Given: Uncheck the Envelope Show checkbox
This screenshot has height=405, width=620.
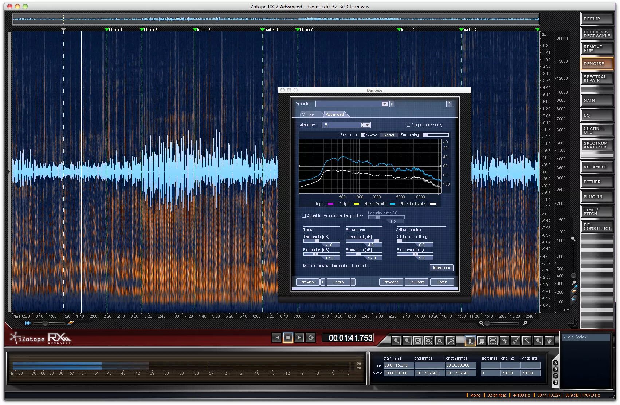Looking at the screenshot, I should [x=363, y=135].
